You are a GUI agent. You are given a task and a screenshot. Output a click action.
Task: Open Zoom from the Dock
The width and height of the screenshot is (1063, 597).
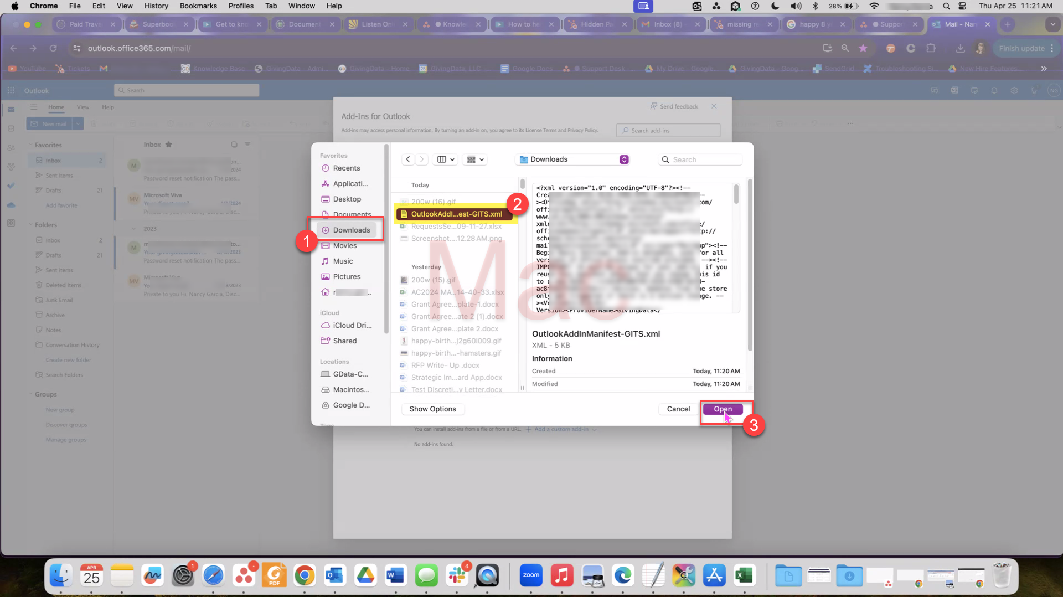531,575
